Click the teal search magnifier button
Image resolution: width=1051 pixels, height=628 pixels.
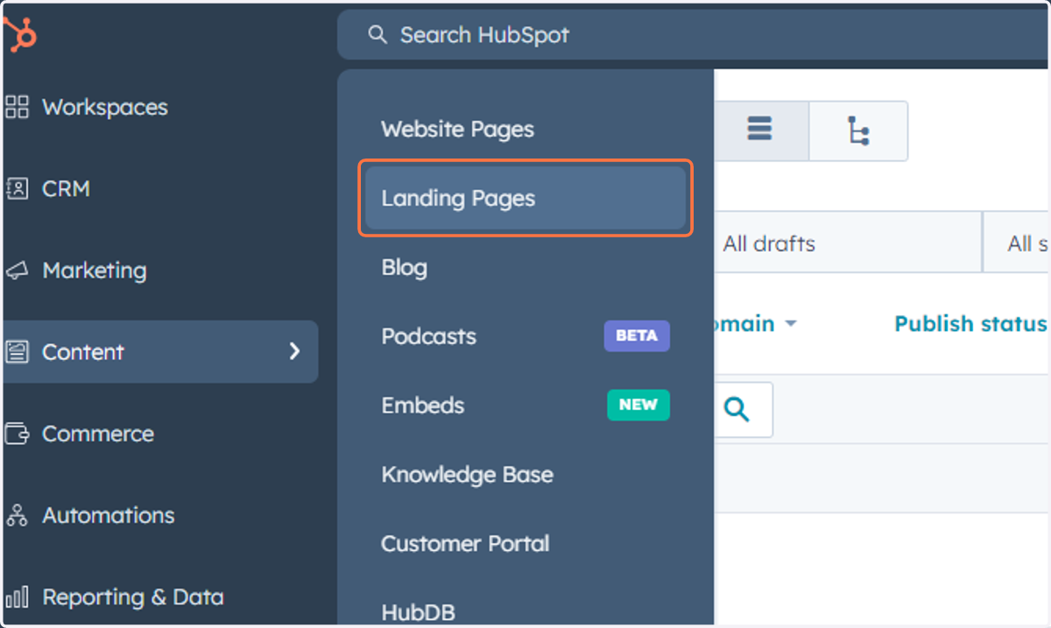pyautogui.click(x=737, y=409)
